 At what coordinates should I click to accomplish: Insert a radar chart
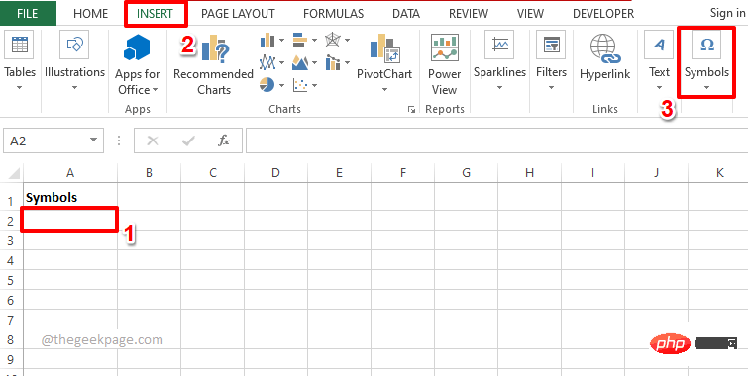[x=333, y=40]
